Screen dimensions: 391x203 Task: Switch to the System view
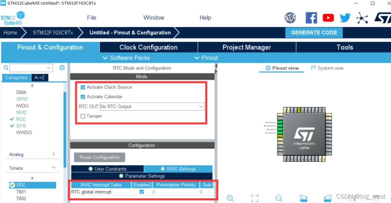coord(327,68)
